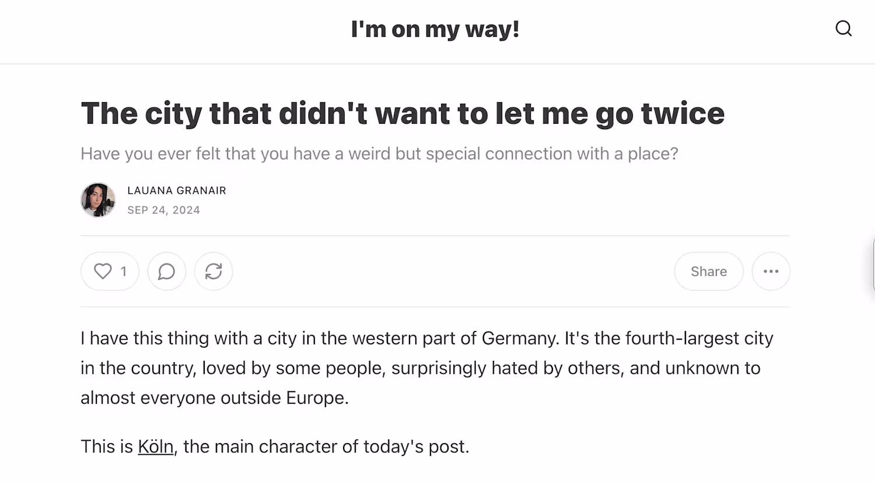Click the word "Germany" in the first paragraph
The image size is (875, 484).
click(x=519, y=339)
